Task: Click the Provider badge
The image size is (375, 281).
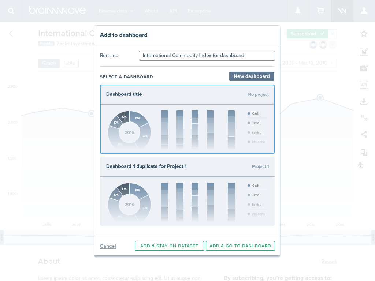Action: click(47, 44)
